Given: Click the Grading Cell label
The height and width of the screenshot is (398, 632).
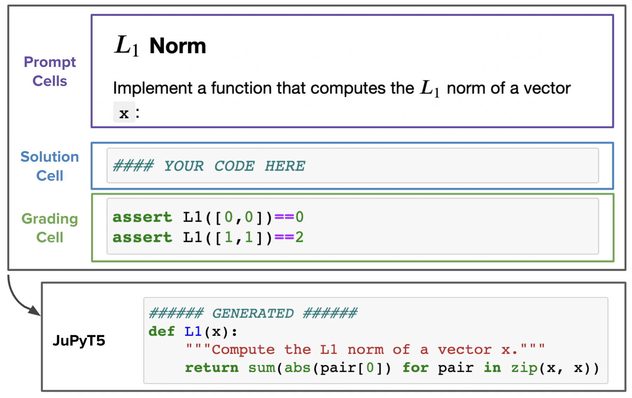Looking at the screenshot, I should 50,228.
